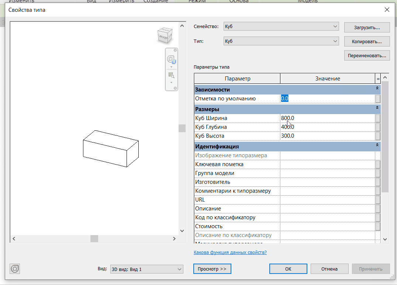
Task: Click associate button for Группа модели
Action: 378,173
